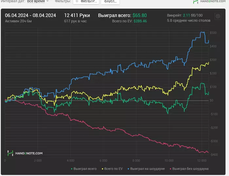Toggle the 'Выиграл всего' legend series
Screen dimensions: 229x176
click(x=84, y=169)
